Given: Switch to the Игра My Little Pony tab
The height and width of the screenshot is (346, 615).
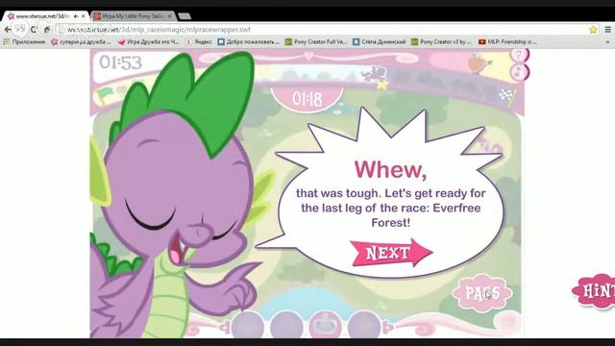Looking at the screenshot, I should click(134, 16).
